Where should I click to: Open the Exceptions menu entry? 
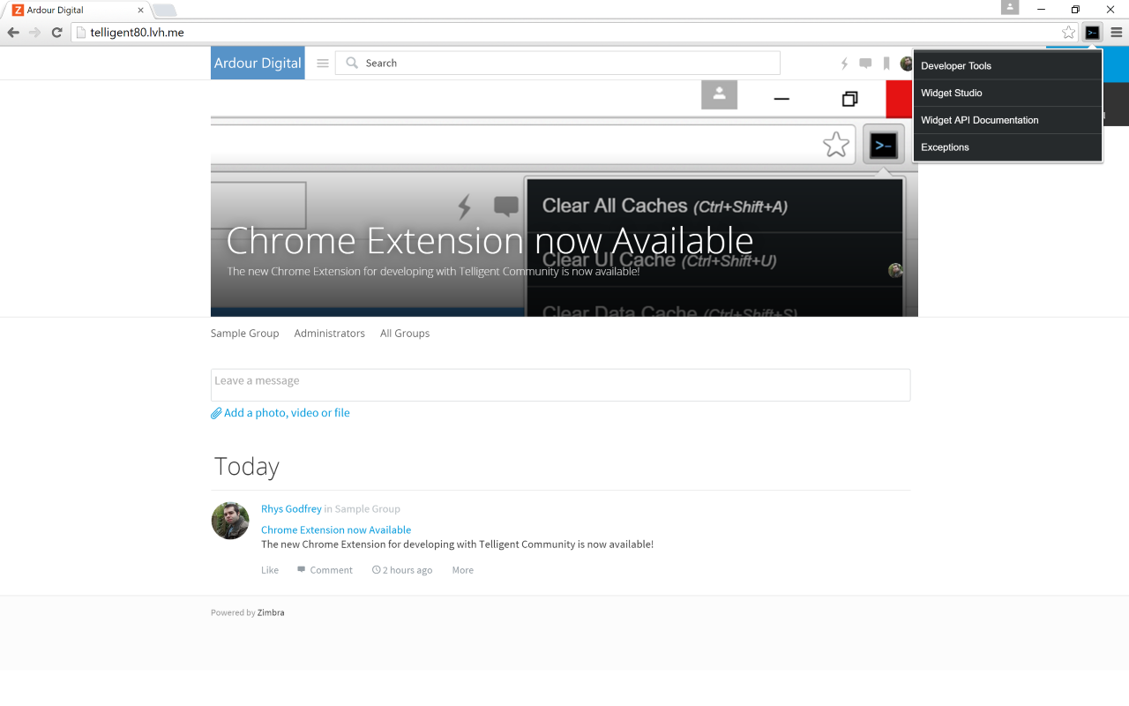coord(945,147)
